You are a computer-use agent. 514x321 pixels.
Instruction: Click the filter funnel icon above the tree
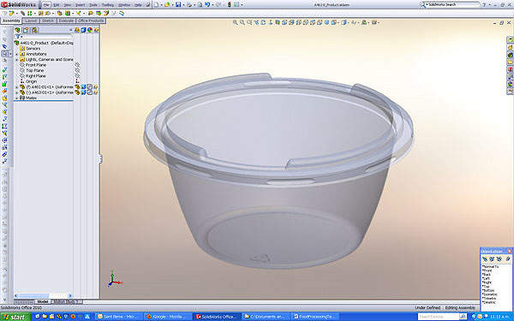point(18,37)
